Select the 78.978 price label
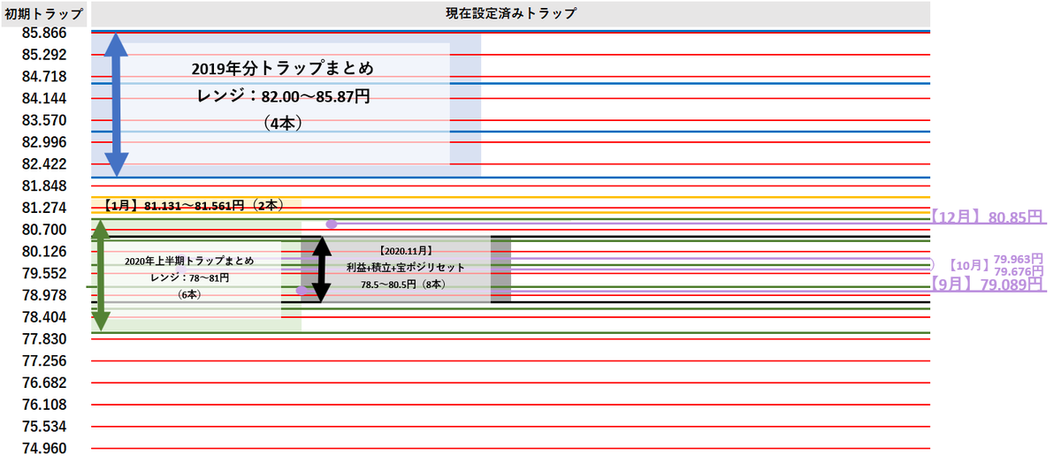This screenshot has width=1061, height=463. tap(43, 295)
